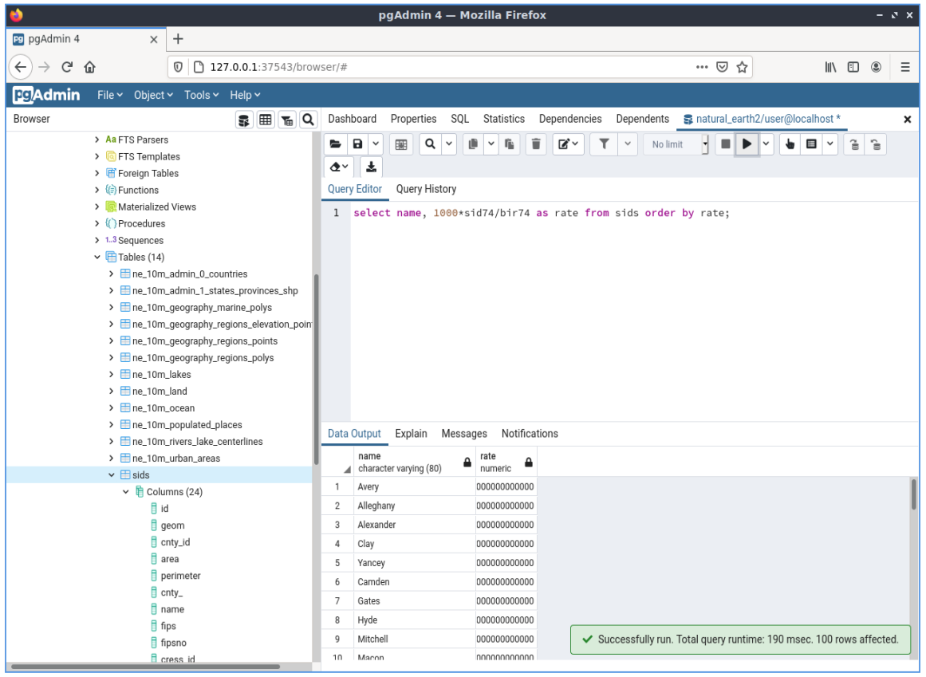Click the name column header in results
The width and height of the screenshot is (926, 677).
416,462
